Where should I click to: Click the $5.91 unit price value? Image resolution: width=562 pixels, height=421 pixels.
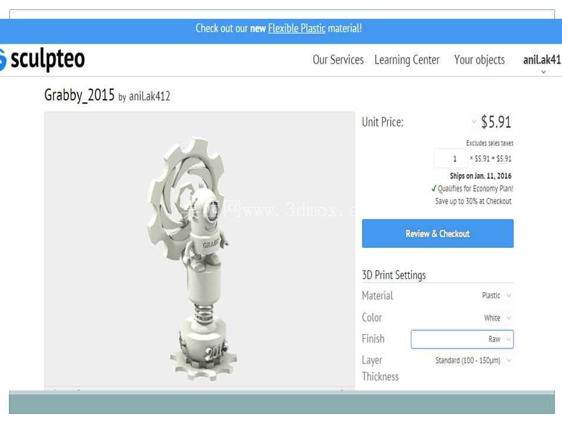click(496, 122)
